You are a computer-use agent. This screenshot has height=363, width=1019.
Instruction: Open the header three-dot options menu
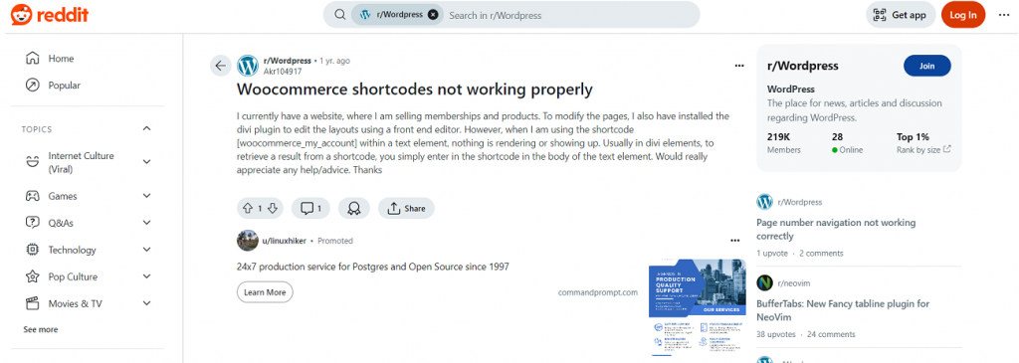click(1004, 15)
